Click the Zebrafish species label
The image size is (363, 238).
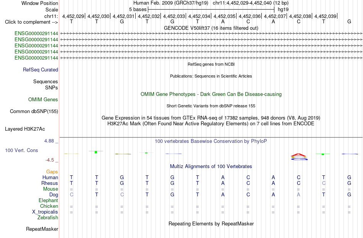click(48, 218)
